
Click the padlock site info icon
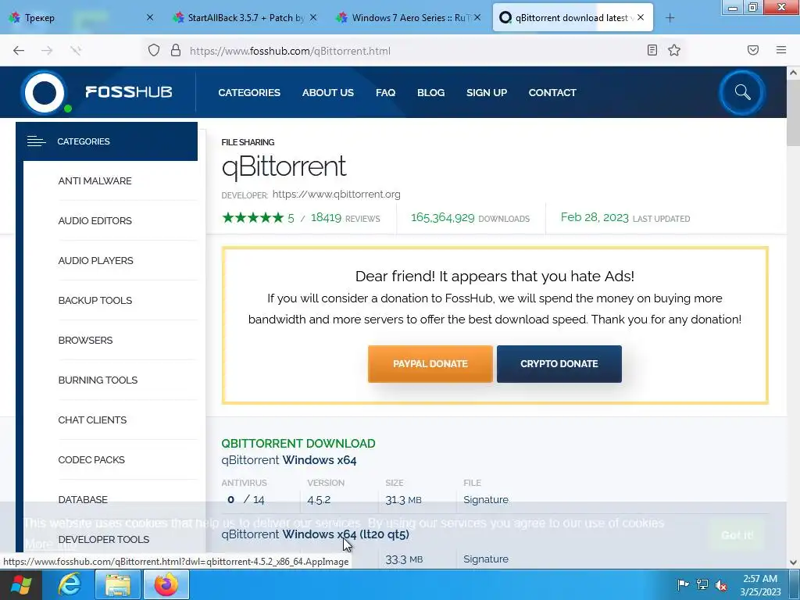[x=176, y=50]
